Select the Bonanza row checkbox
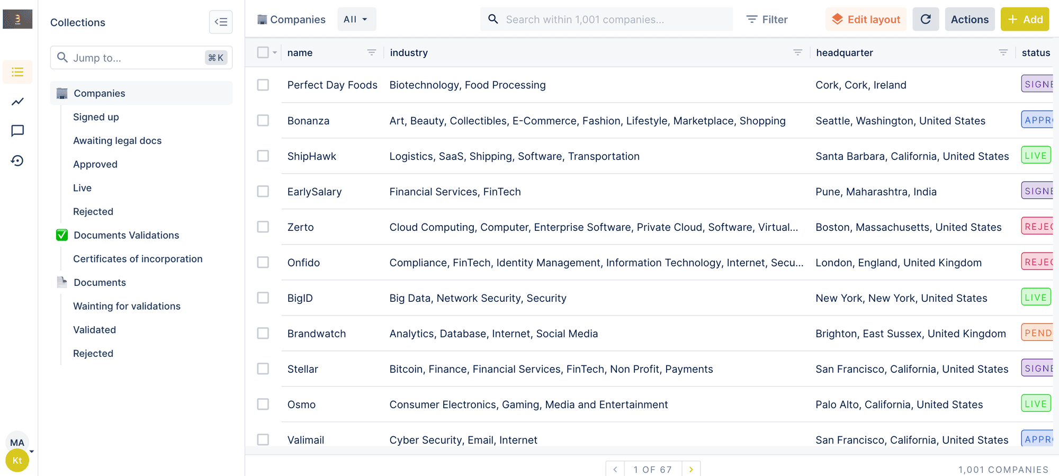1059x476 pixels. (x=263, y=120)
